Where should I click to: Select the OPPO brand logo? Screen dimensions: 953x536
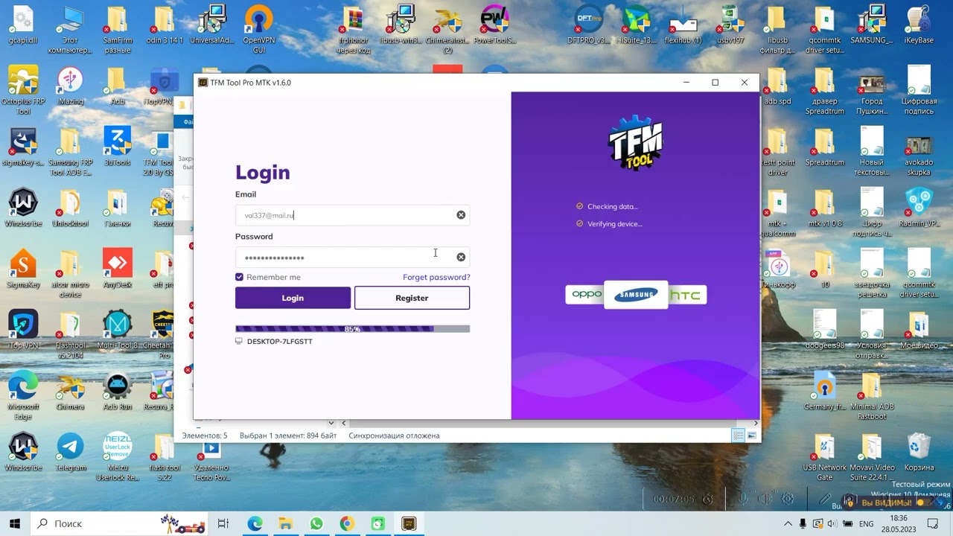[586, 295]
